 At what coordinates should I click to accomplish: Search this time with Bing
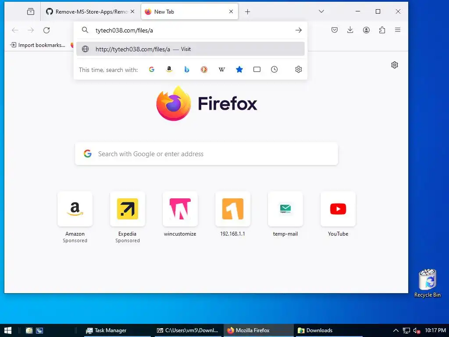click(186, 69)
